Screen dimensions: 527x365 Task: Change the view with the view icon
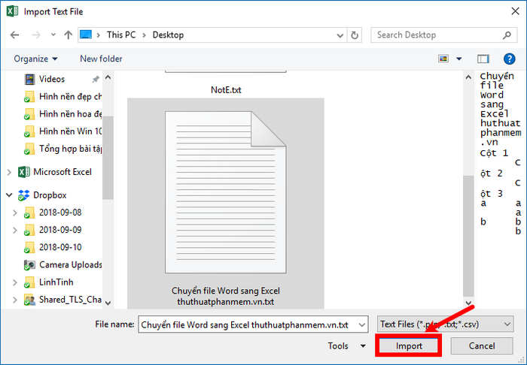click(443, 59)
